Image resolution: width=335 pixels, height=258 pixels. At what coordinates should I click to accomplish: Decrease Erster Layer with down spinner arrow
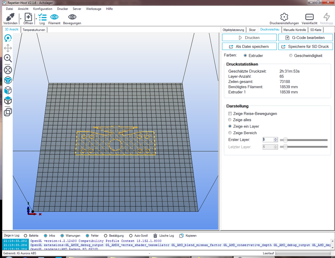click(276, 141)
